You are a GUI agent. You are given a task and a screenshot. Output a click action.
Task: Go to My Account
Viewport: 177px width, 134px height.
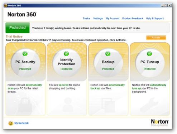[x=113, y=19]
